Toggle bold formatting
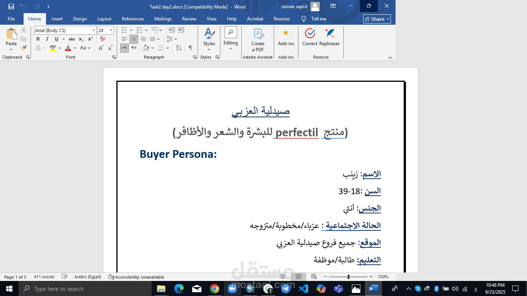Image resolution: width=527 pixels, height=296 pixels. coord(38,39)
